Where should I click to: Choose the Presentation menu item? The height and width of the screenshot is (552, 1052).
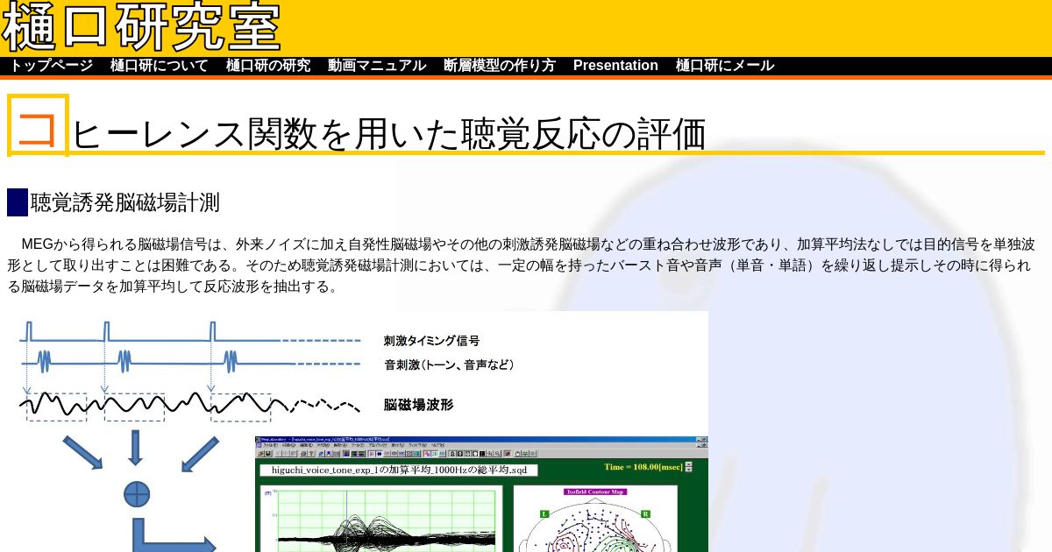coord(615,66)
